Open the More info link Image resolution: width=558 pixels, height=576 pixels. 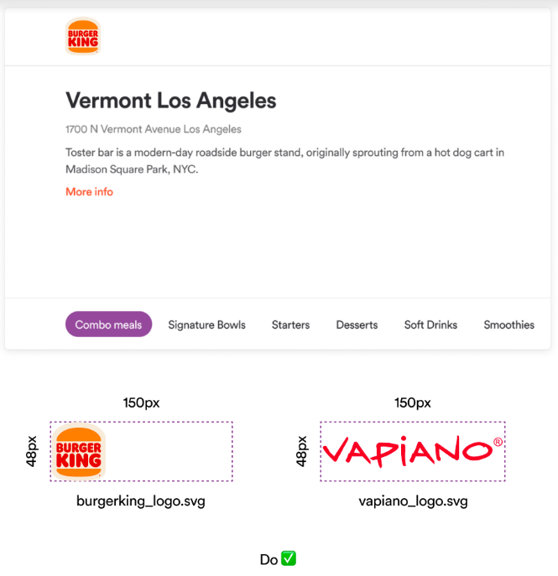coord(89,192)
